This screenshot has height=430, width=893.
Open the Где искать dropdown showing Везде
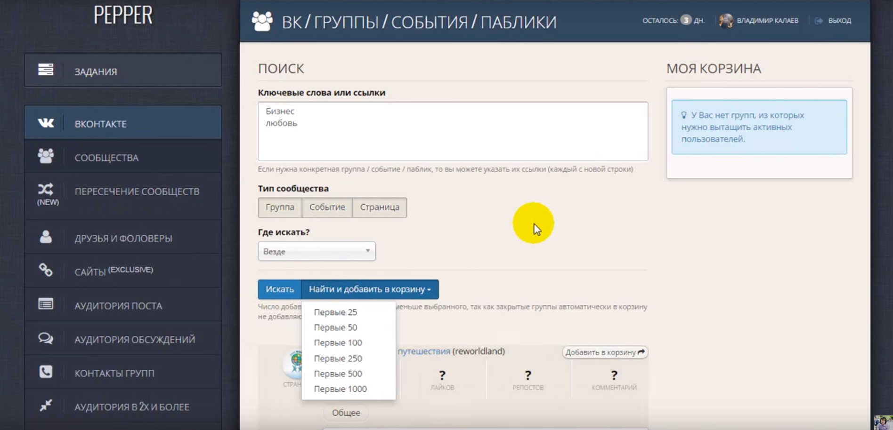click(x=317, y=251)
